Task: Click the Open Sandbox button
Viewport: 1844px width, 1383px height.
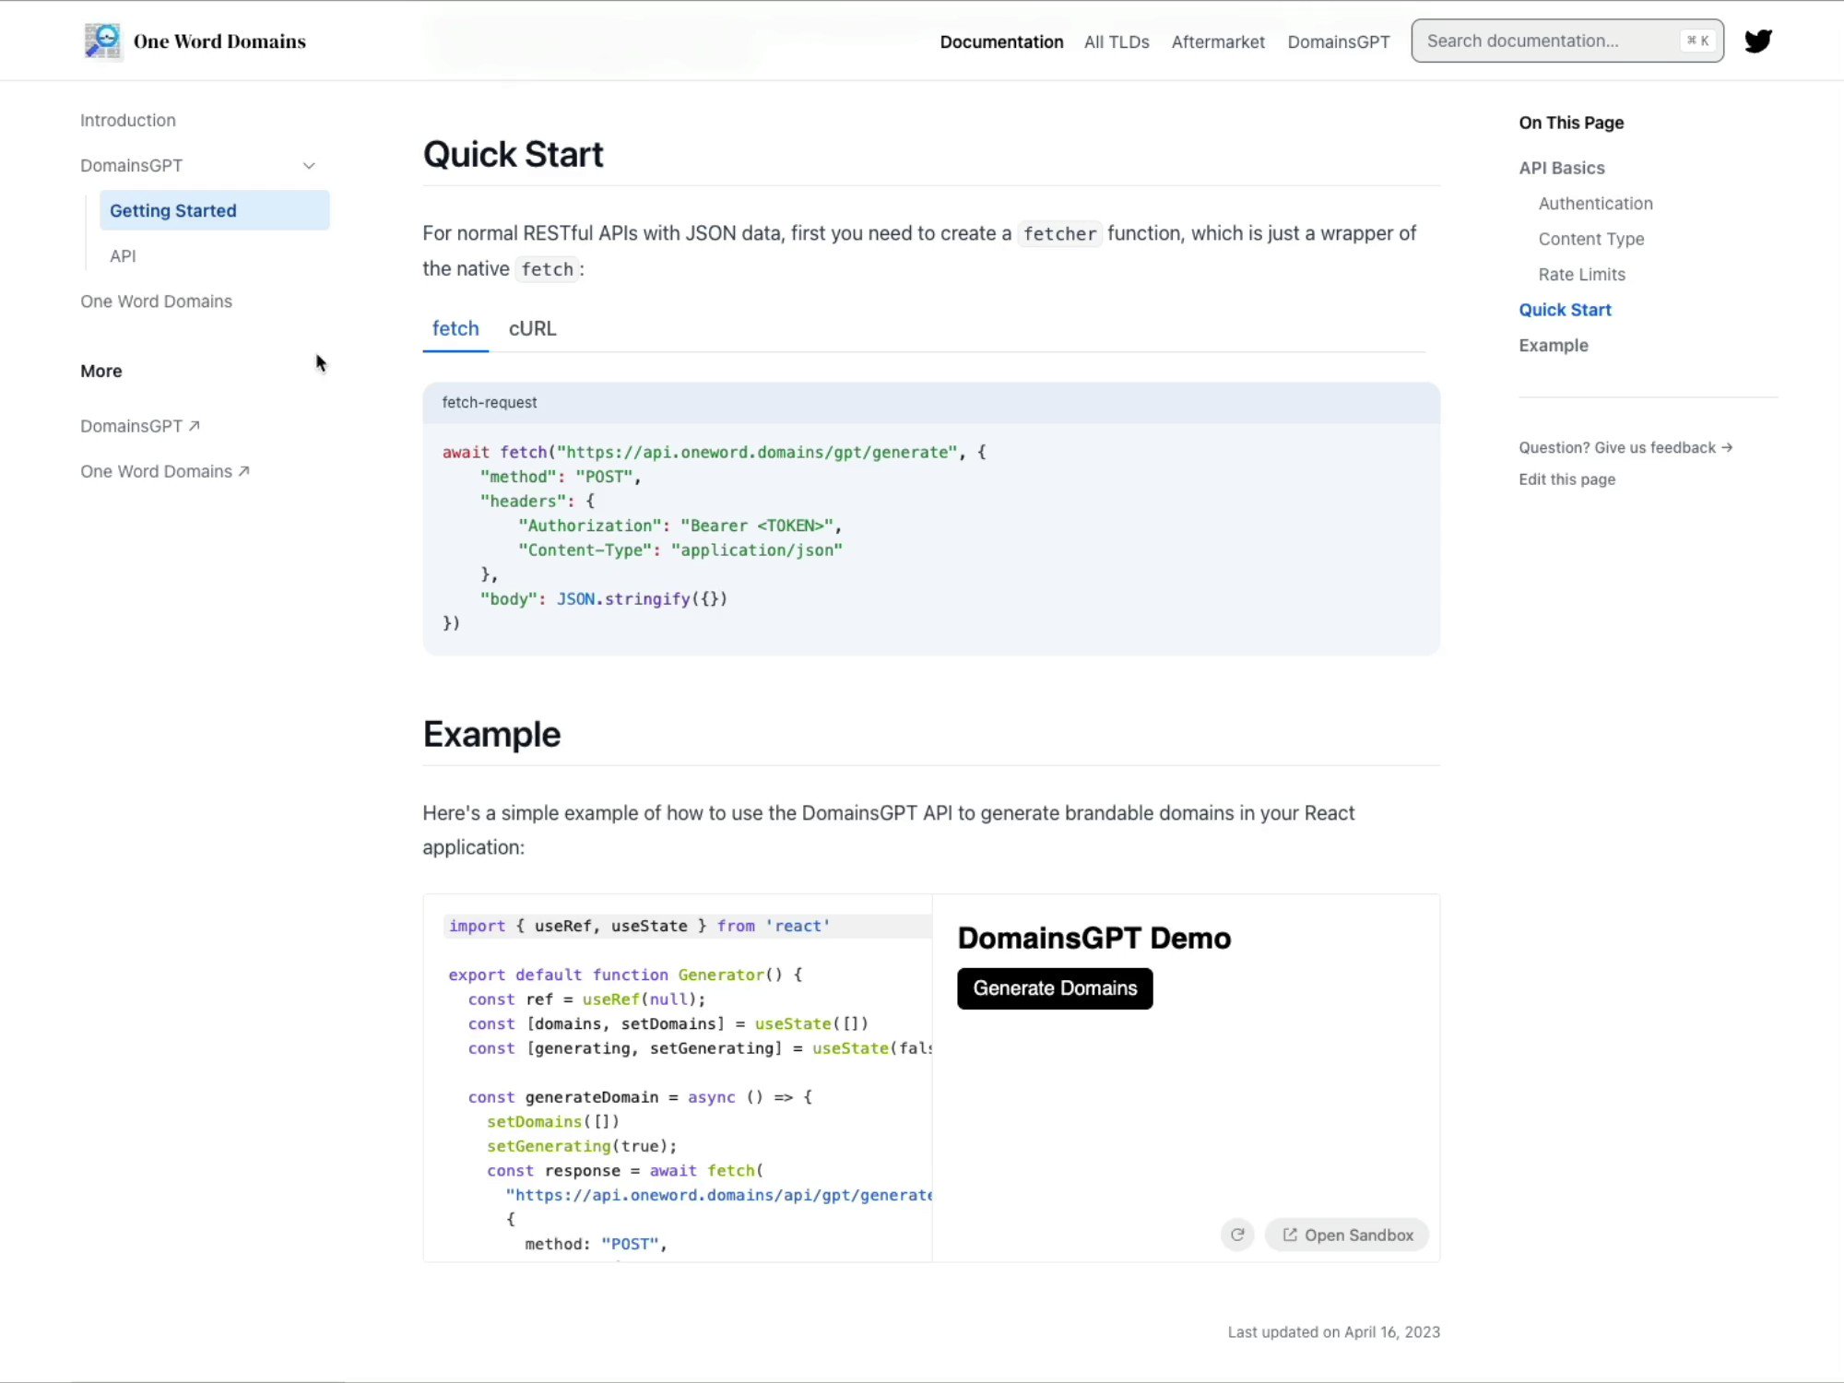Action: [x=1347, y=1235]
